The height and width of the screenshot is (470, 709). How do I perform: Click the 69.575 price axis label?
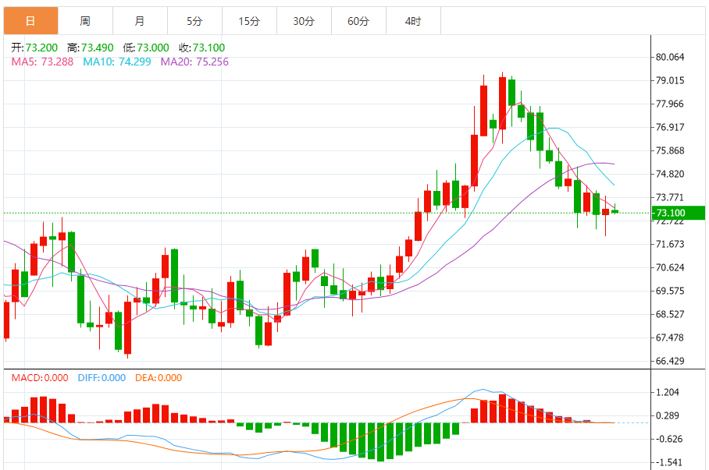(670, 291)
